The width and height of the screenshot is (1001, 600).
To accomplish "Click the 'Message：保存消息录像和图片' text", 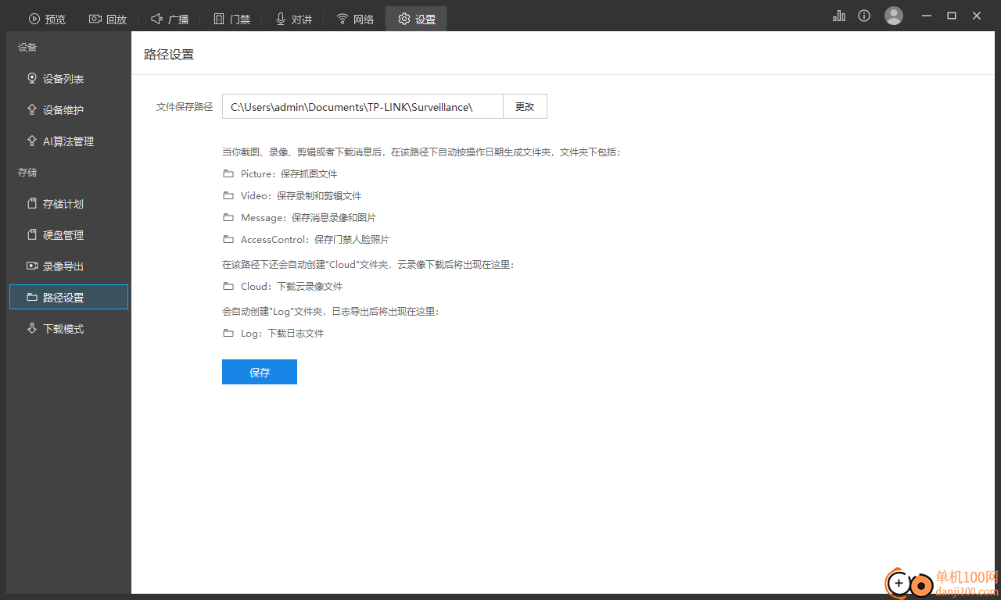I will coord(308,218).
